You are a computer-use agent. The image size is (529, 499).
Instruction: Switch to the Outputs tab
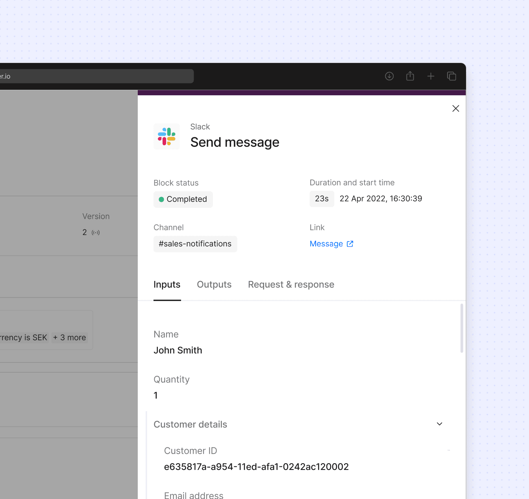[214, 285]
